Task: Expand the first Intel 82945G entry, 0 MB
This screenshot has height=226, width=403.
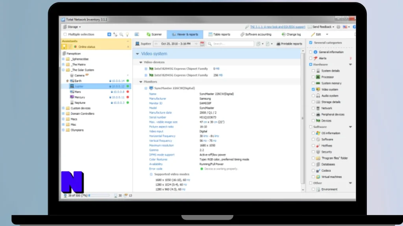Action: (x=146, y=69)
